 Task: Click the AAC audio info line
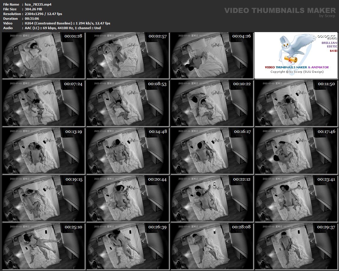[63, 28]
